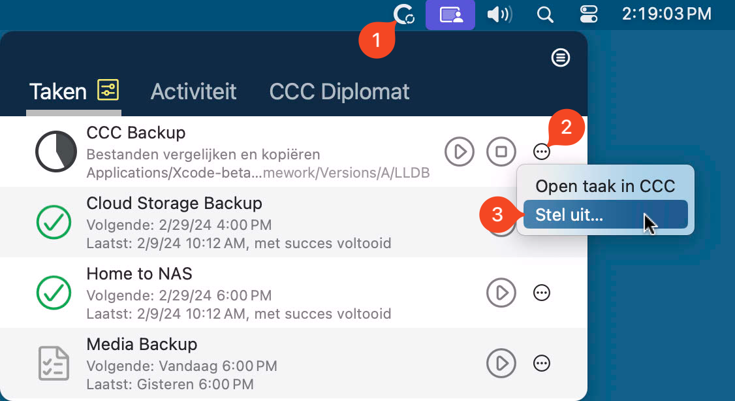Screen dimensions: 735x401
Task: Open Spotlight search magnifier icon
Action: tap(544, 15)
